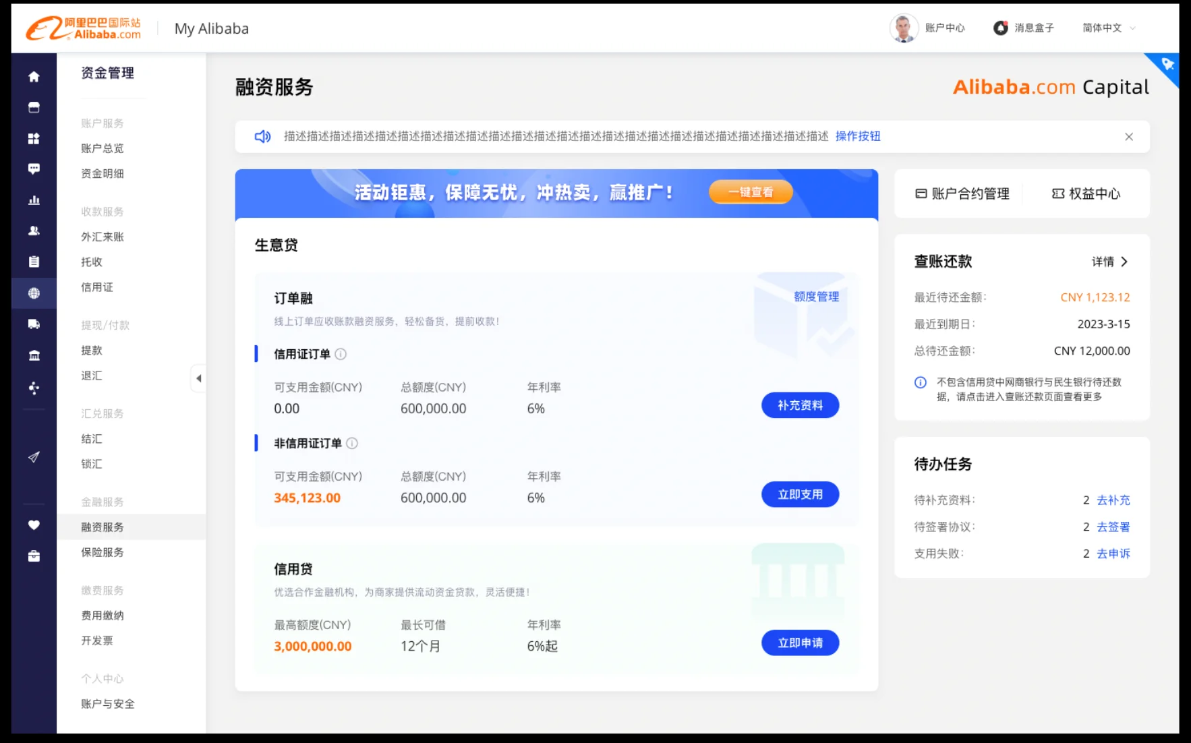The width and height of the screenshot is (1191, 743).
Task: Click the briefcase icon in the sidebar
Action: coord(34,556)
